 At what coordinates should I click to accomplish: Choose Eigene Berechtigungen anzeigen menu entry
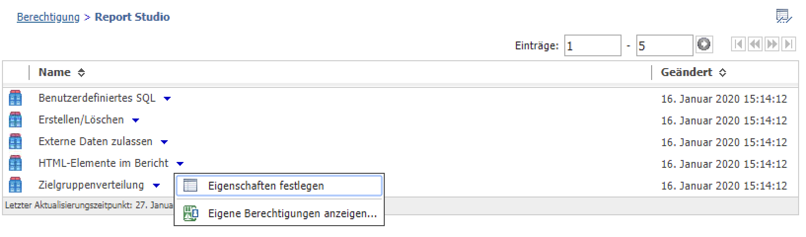[x=292, y=214]
